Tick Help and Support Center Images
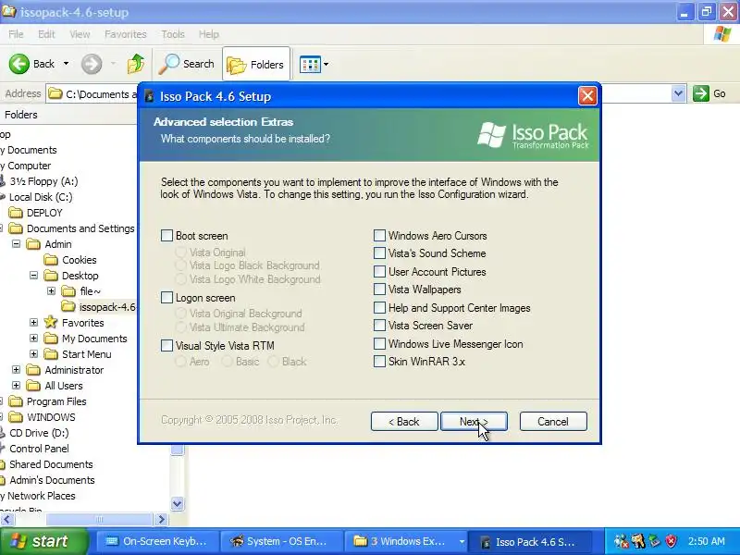Image resolution: width=740 pixels, height=555 pixels. [379, 308]
